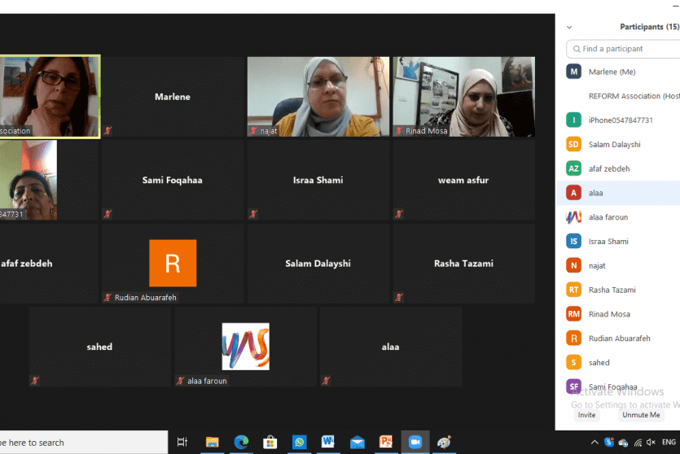The height and width of the screenshot is (454, 680).
Task: Open the ENG language selector
Action: pyautogui.click(x=669, y=442)
